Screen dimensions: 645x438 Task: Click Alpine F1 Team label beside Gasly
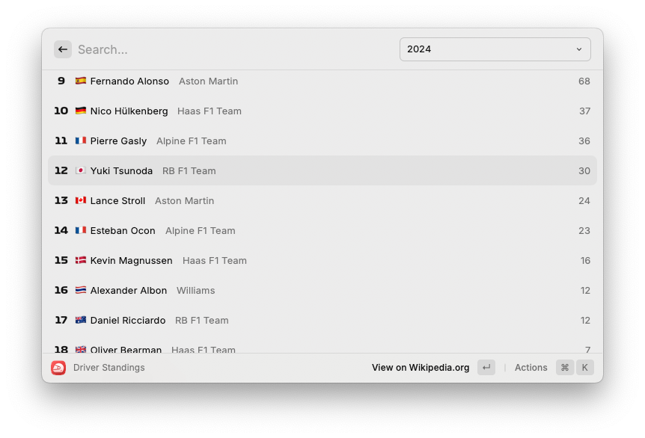point(192,141)
